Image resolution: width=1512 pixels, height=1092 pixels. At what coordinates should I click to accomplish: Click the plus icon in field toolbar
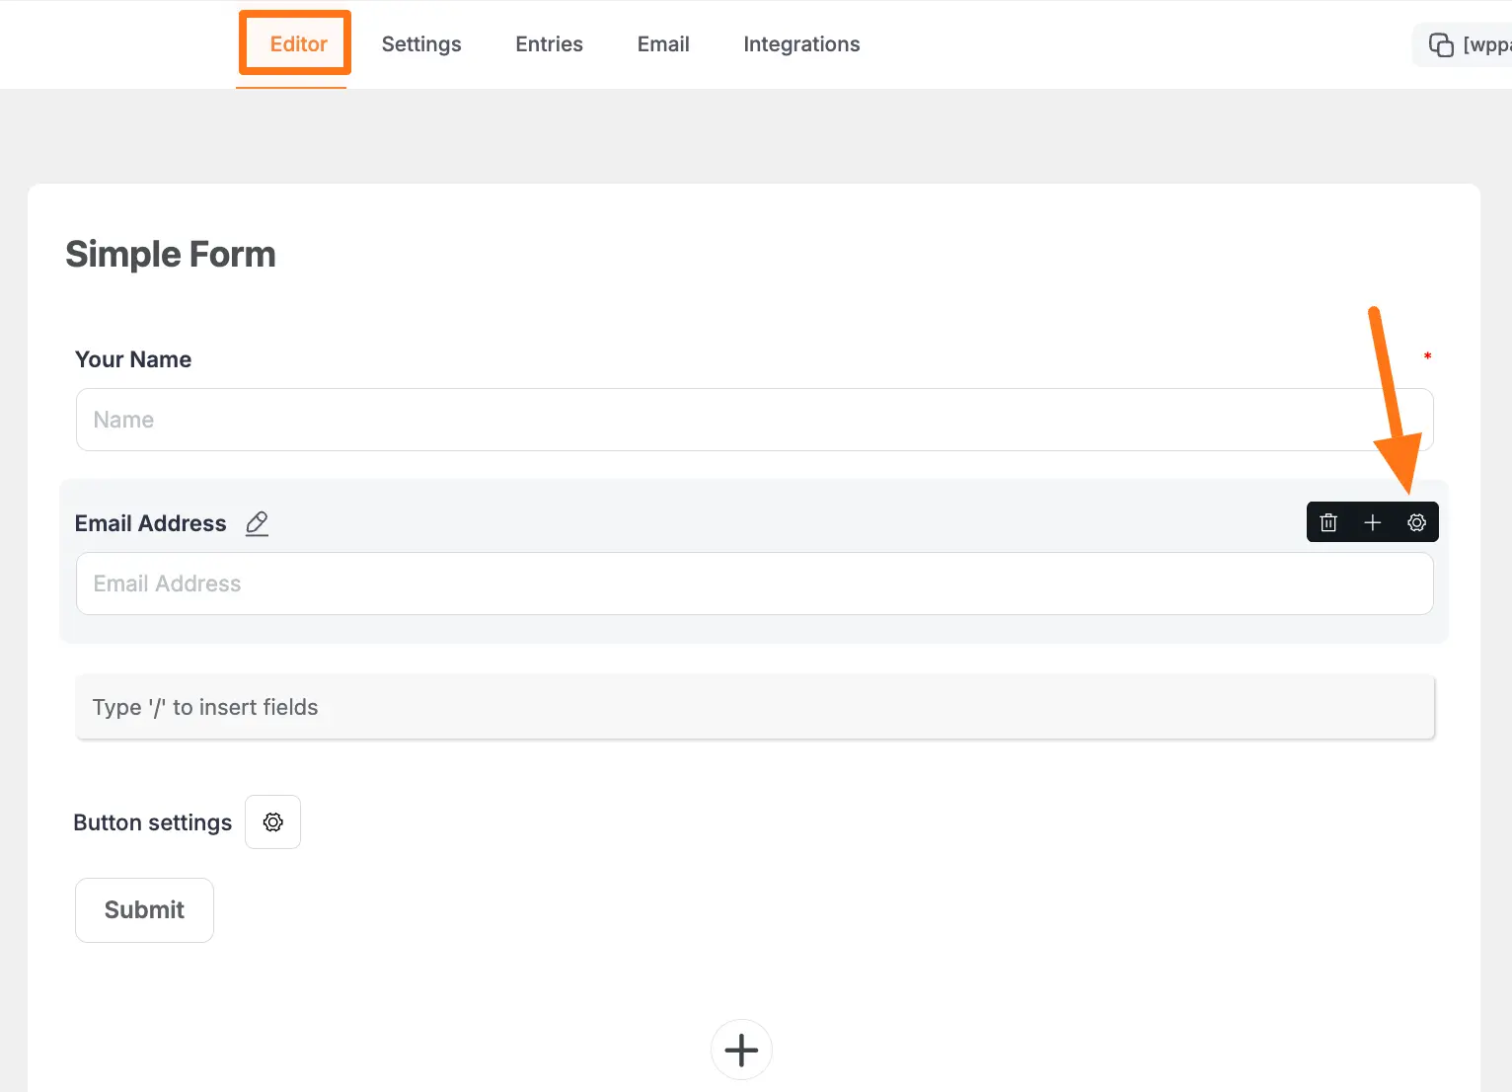pos(1372,522)
